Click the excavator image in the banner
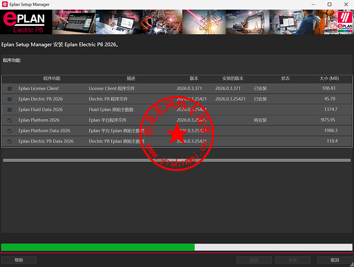The width and height of the screenshot is (354, 267). (x=248, y=22)
